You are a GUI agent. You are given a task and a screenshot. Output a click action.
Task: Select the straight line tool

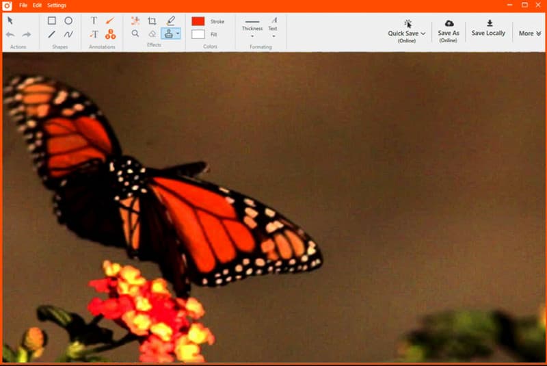point(52,34)
